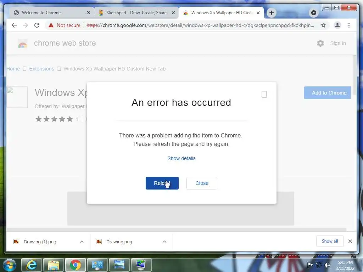Expand Drawing.png download options chevron
The image size is (363, 272).
tap(164, 242)
